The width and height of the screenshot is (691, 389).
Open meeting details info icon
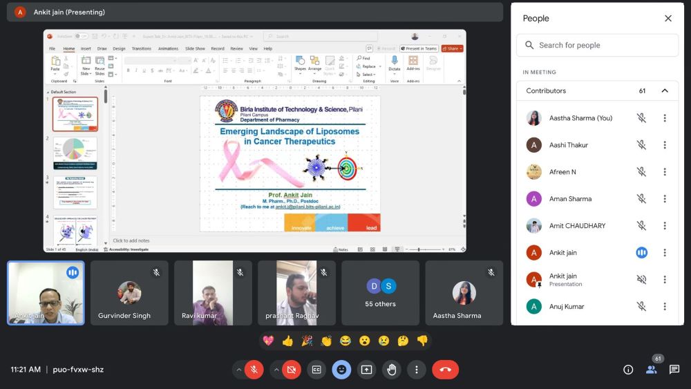(628, 370)
